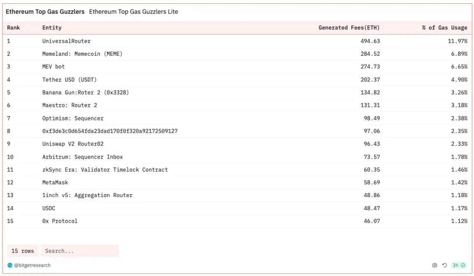Open the Ethereum Top Gas Guzzlers Lite link
Image resolution: width=474 pixels, height=276 pixels.
[133, 12]
